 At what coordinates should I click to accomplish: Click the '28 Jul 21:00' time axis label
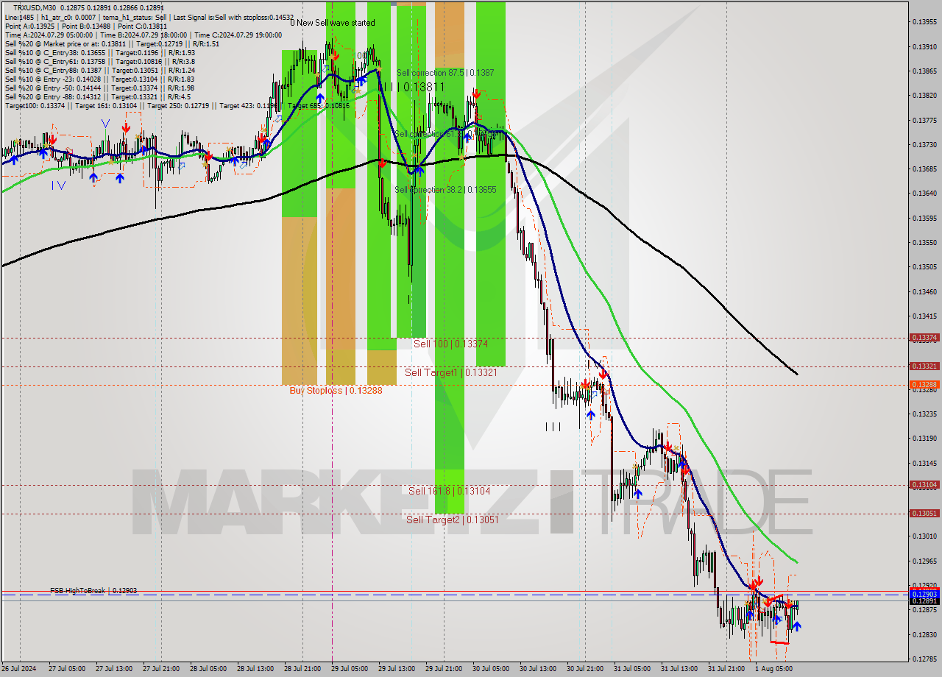pyautogui.click(x=302, y=669)
